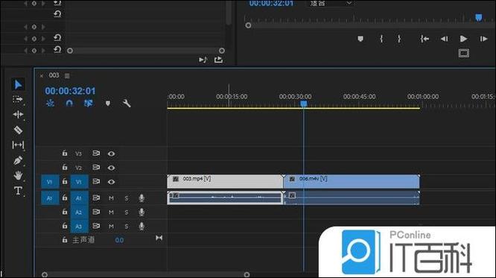
Task: Toggle lock on track V1
Action: [x=65, y=181]
